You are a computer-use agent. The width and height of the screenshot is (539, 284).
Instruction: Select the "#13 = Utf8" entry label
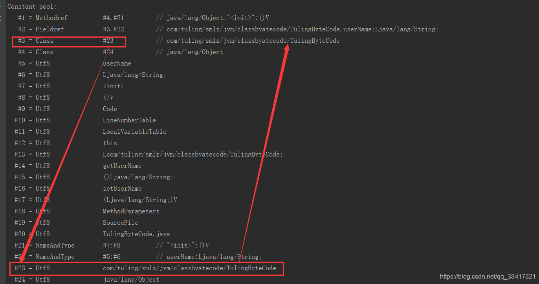pyautogui.click(x=32, y=155)
